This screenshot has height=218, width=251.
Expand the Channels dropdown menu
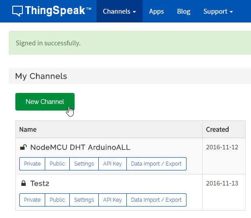pos(119,11)
